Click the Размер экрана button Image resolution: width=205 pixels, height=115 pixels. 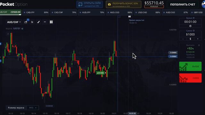(16, 108)
